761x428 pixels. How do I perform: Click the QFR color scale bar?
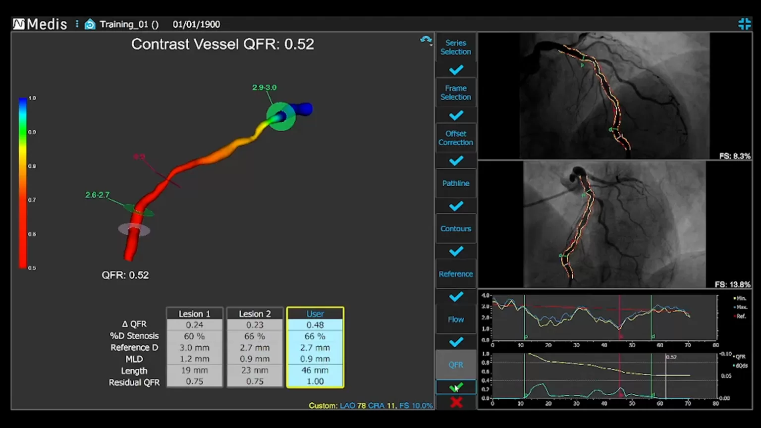[x=23, y=183]
